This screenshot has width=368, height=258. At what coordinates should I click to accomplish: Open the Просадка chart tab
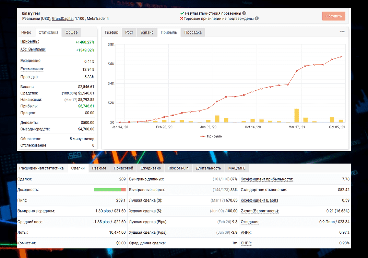[193, 33]
